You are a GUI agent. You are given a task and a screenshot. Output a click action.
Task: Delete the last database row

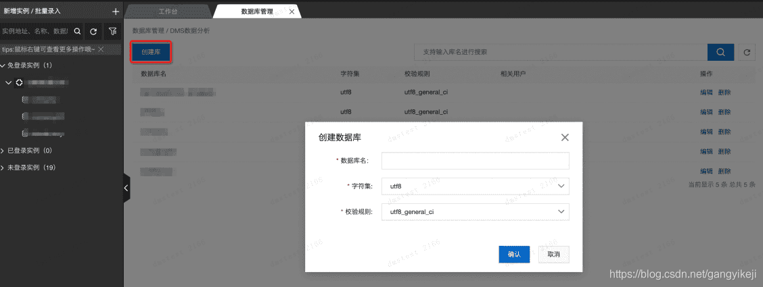724,171
